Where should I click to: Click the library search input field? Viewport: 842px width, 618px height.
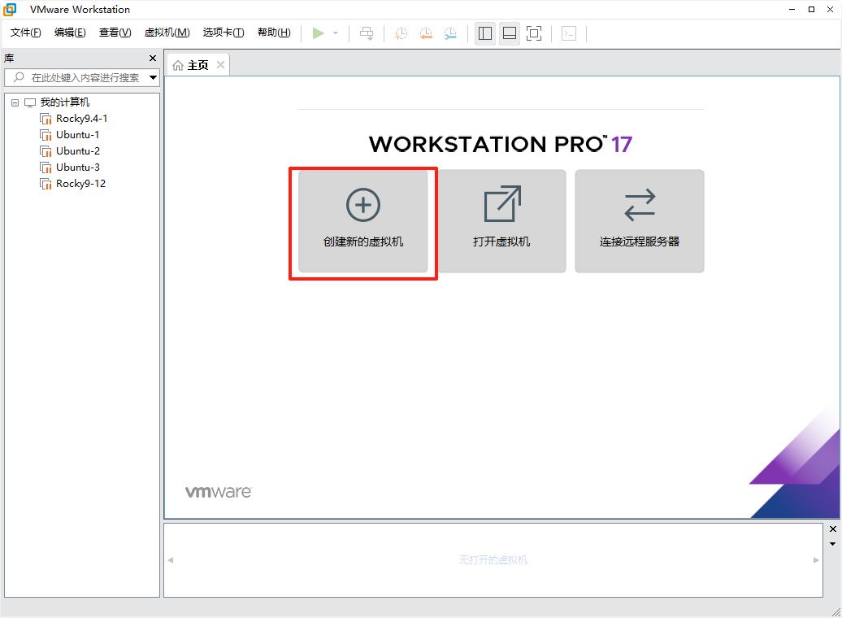point(76,77)
